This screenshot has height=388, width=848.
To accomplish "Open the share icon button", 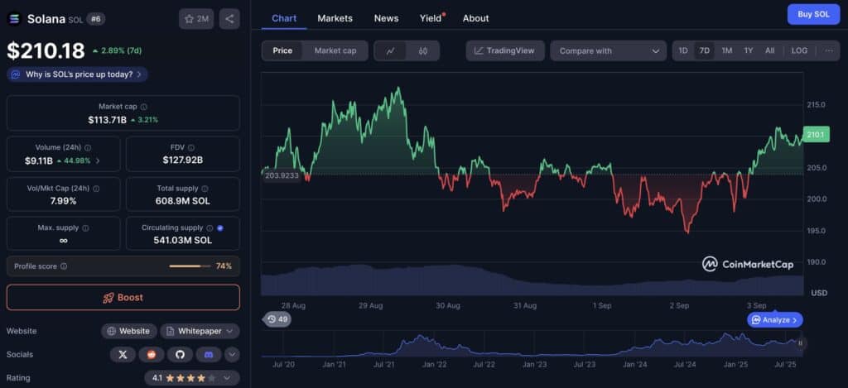I will coord(229,19).
